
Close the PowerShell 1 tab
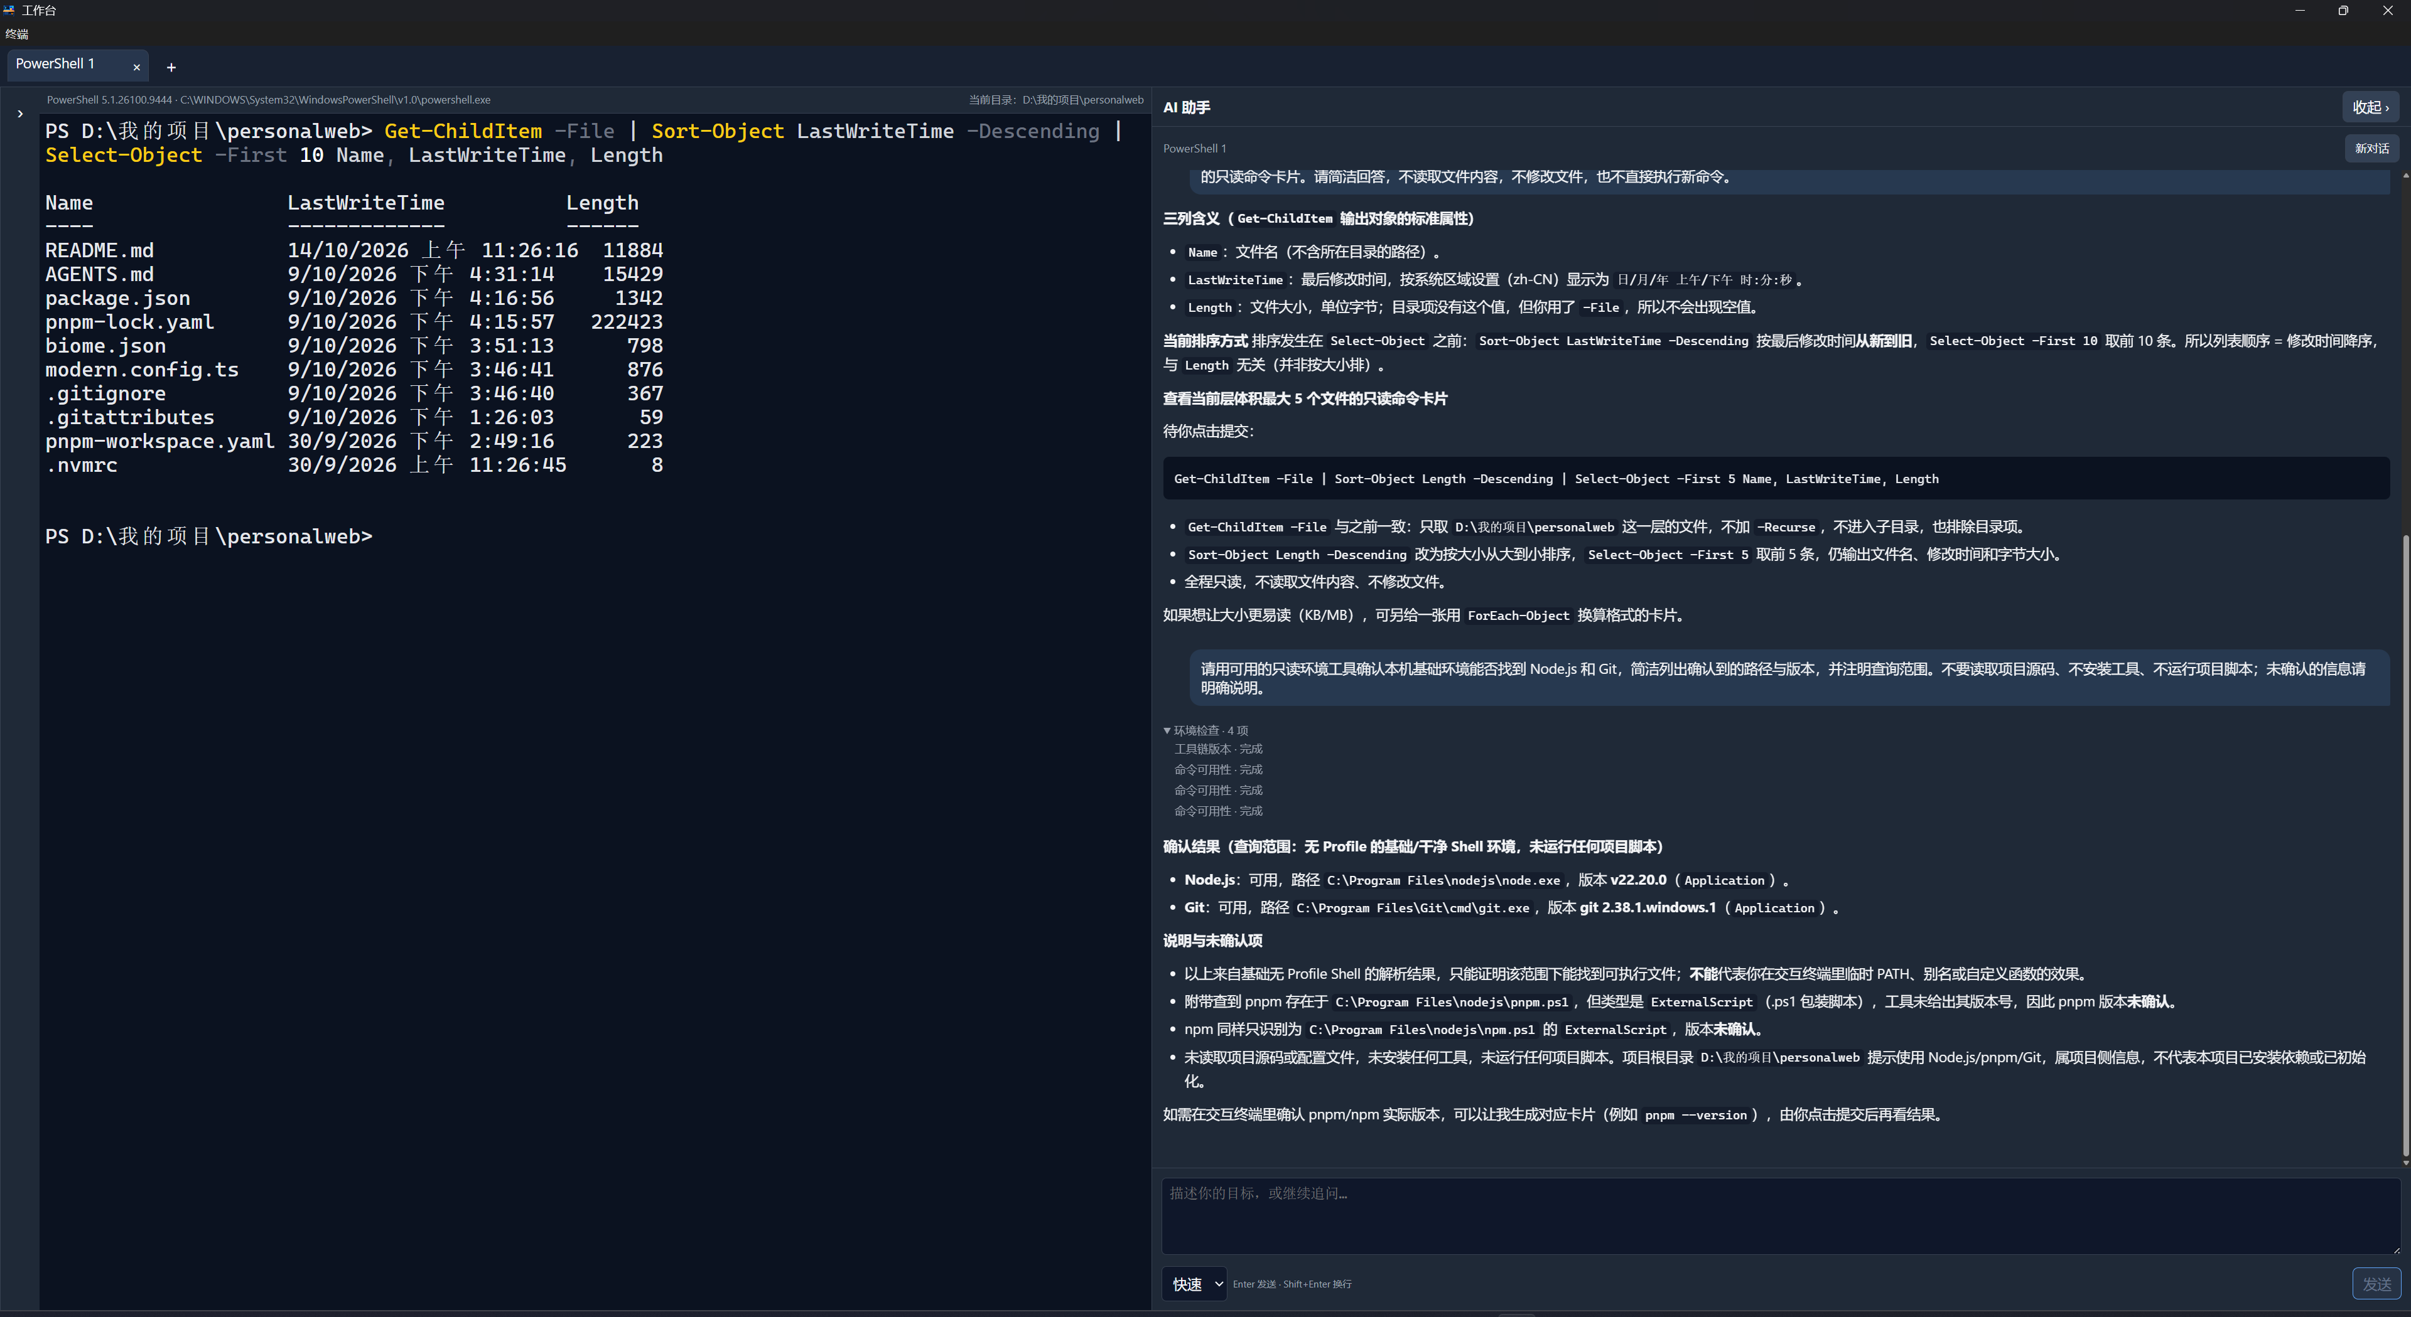pos(137,67)
